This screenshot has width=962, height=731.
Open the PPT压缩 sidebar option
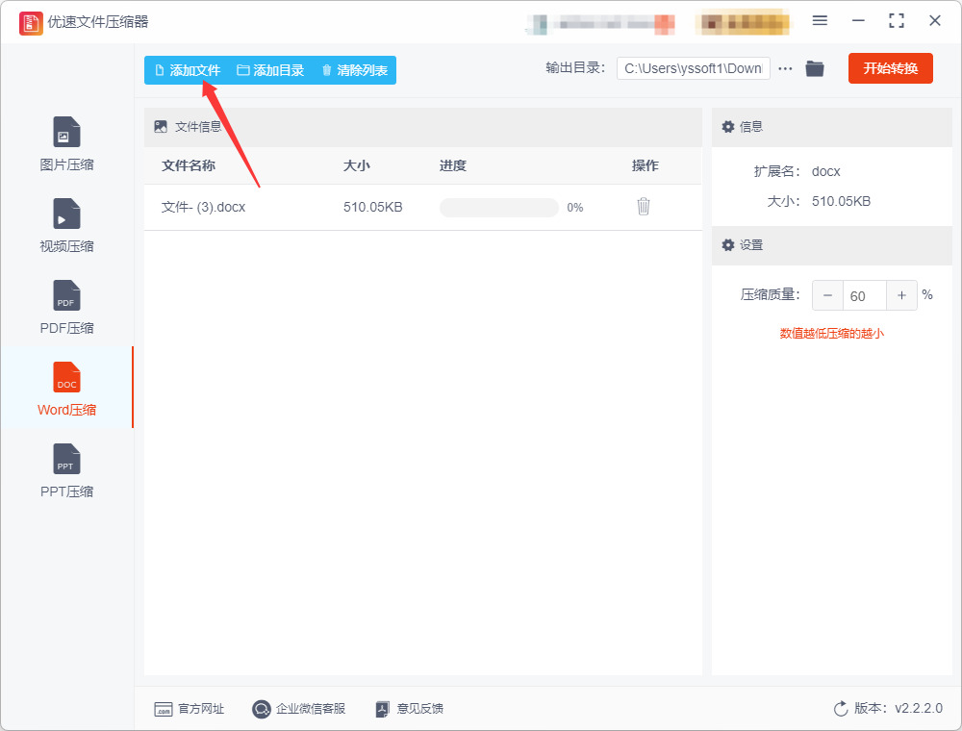(66, 470)
